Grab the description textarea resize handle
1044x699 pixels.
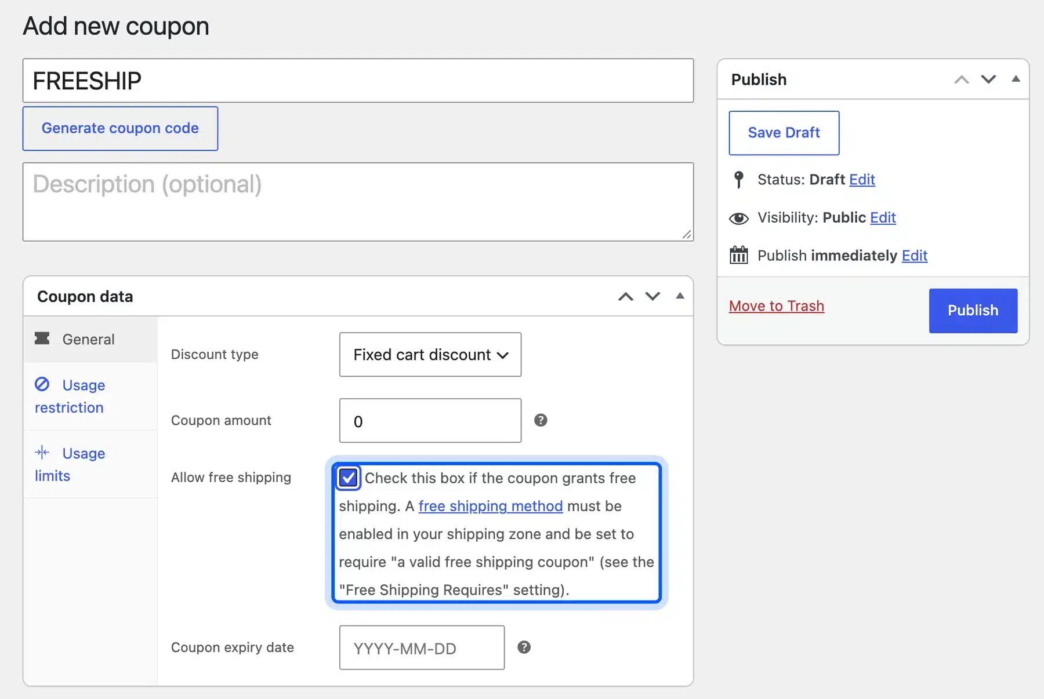(x=687, y=234)
